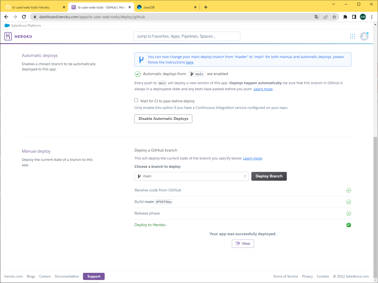
Task: Click the Build main success checkmark
Action: pyautogui.click(x=349, y=202)
